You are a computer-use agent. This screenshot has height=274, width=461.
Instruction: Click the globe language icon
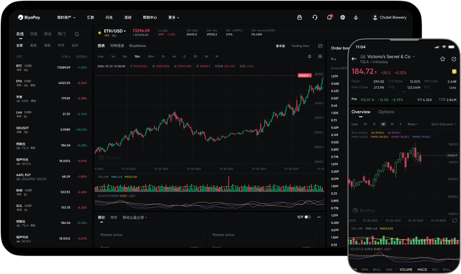(343, 17)
